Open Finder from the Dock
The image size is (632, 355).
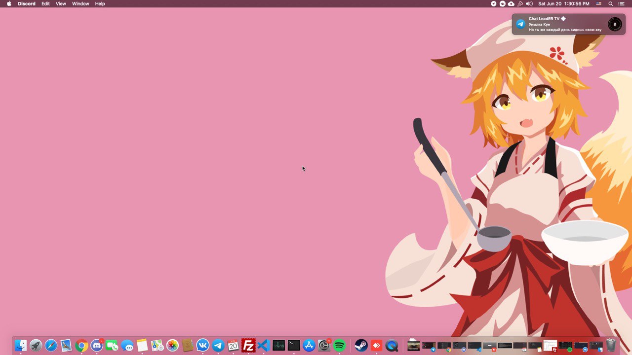click(21, 346)
